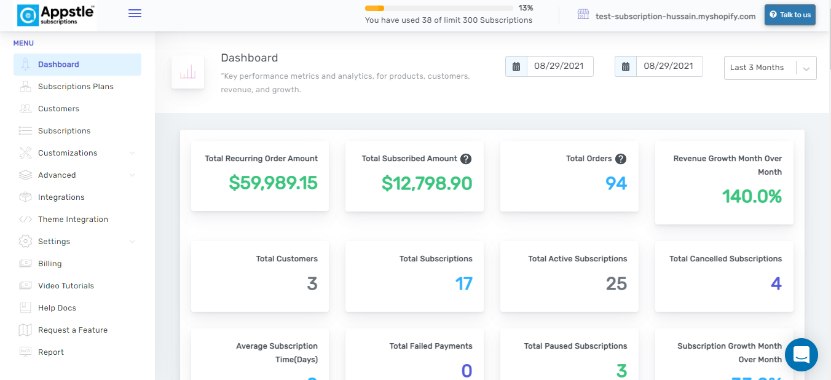Image resolution: width=831 pixels, height=380 pixels.
Task: Click the 140.0% revenue growth value
Action: (752, 197)
